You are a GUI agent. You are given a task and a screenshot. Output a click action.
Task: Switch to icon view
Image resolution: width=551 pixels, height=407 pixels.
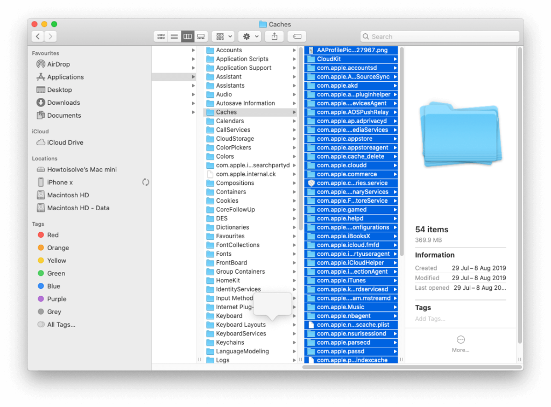coord(161,36)
